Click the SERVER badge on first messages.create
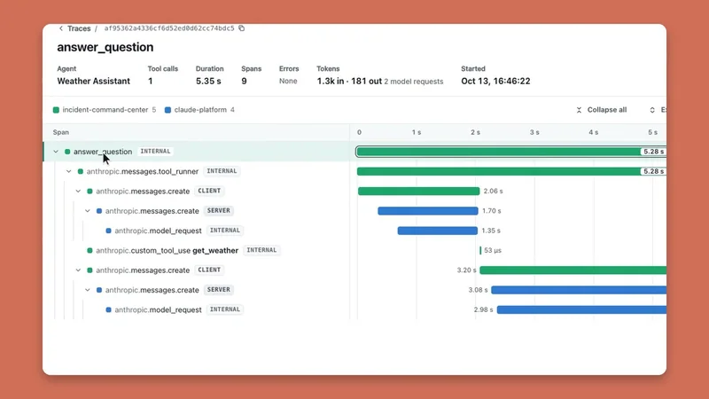 coord(218,210)
